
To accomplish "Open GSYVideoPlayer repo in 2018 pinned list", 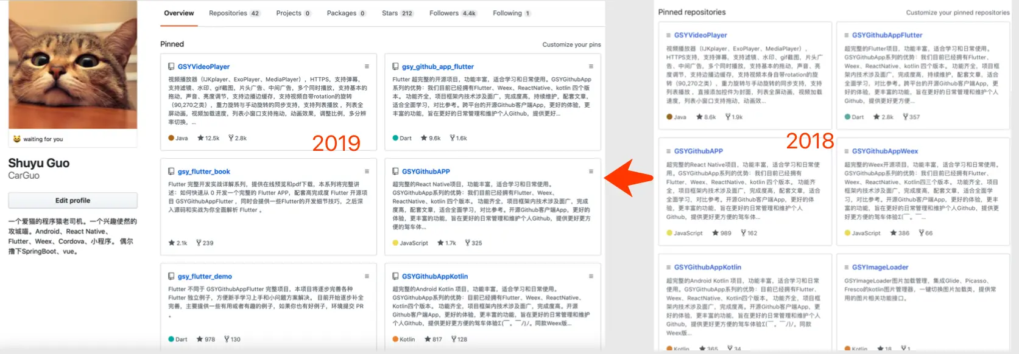I will 700,35.
